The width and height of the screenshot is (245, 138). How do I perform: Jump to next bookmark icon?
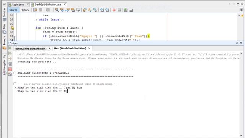coord(90,10)
